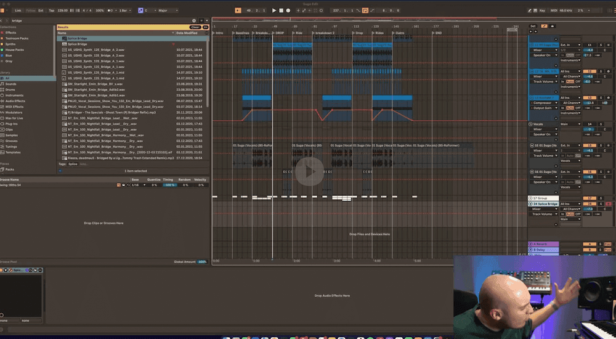616x339 pixels.
Task: Open the groove Base 1/16 dropdown
Action: click(x=139, y=185)
